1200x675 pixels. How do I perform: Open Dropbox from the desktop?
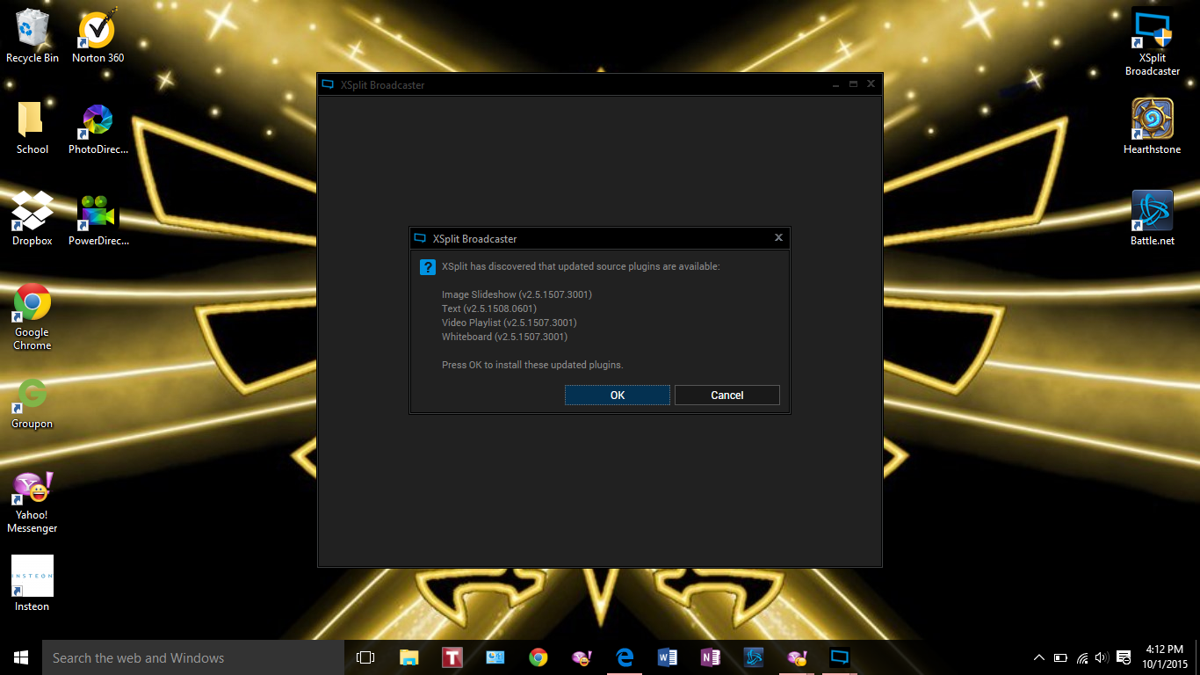point(32,211)
